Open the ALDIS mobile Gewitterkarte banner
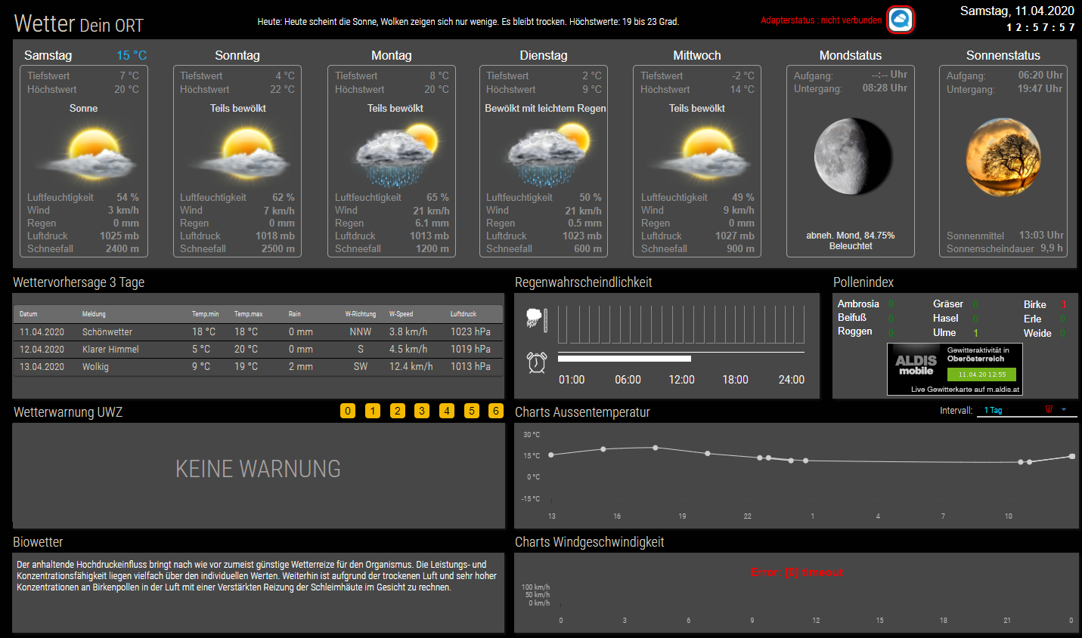Image resolution: width=1082 pixels, height=638 pixels. click(x=955, y=369)
